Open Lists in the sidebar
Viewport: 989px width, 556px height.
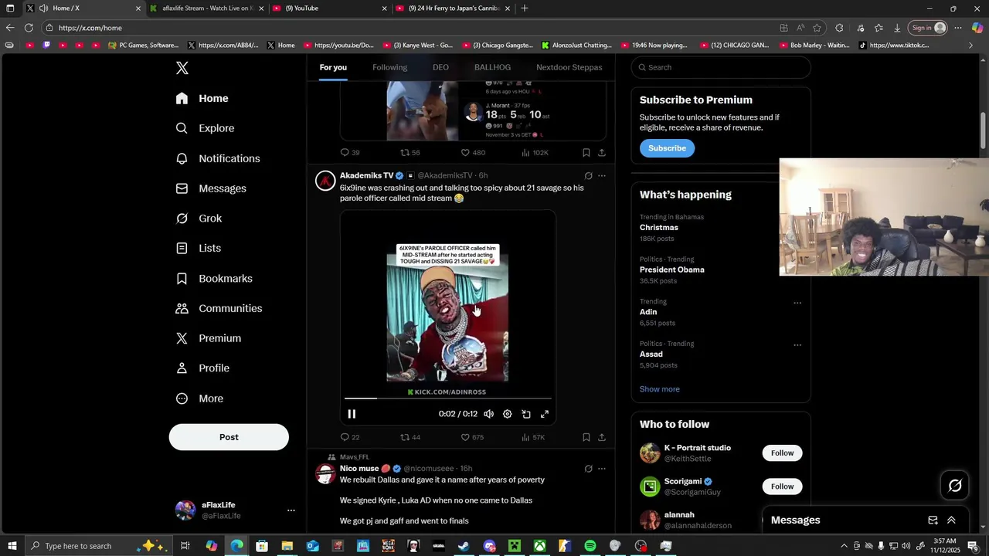199,248
